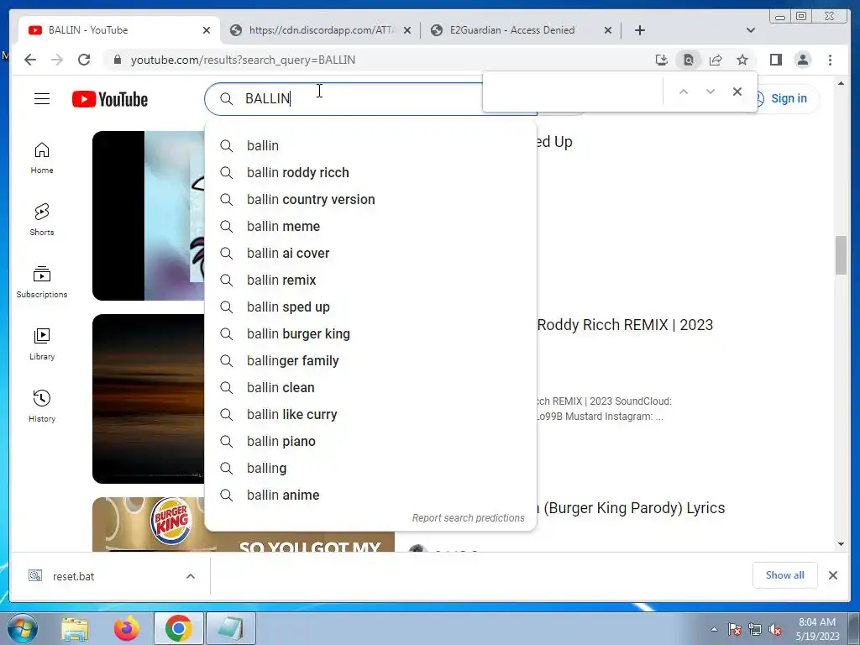Click the find-in-page text field

coord(573,92)
